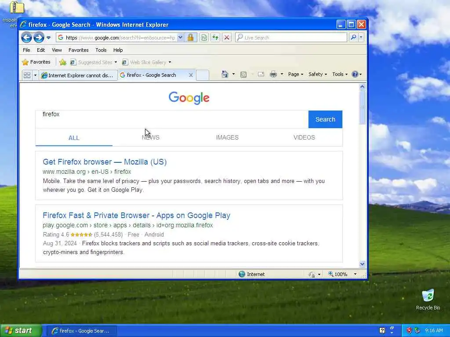Expand the Home button dropdown arrow
The height and width of the screenshot is (337, 450).
click(233, 74)
